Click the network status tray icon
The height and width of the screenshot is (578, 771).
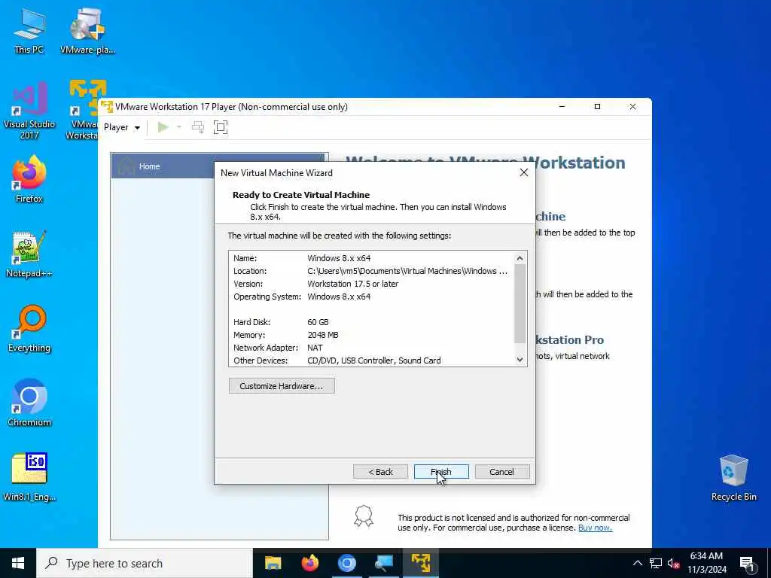coord(656,563)
